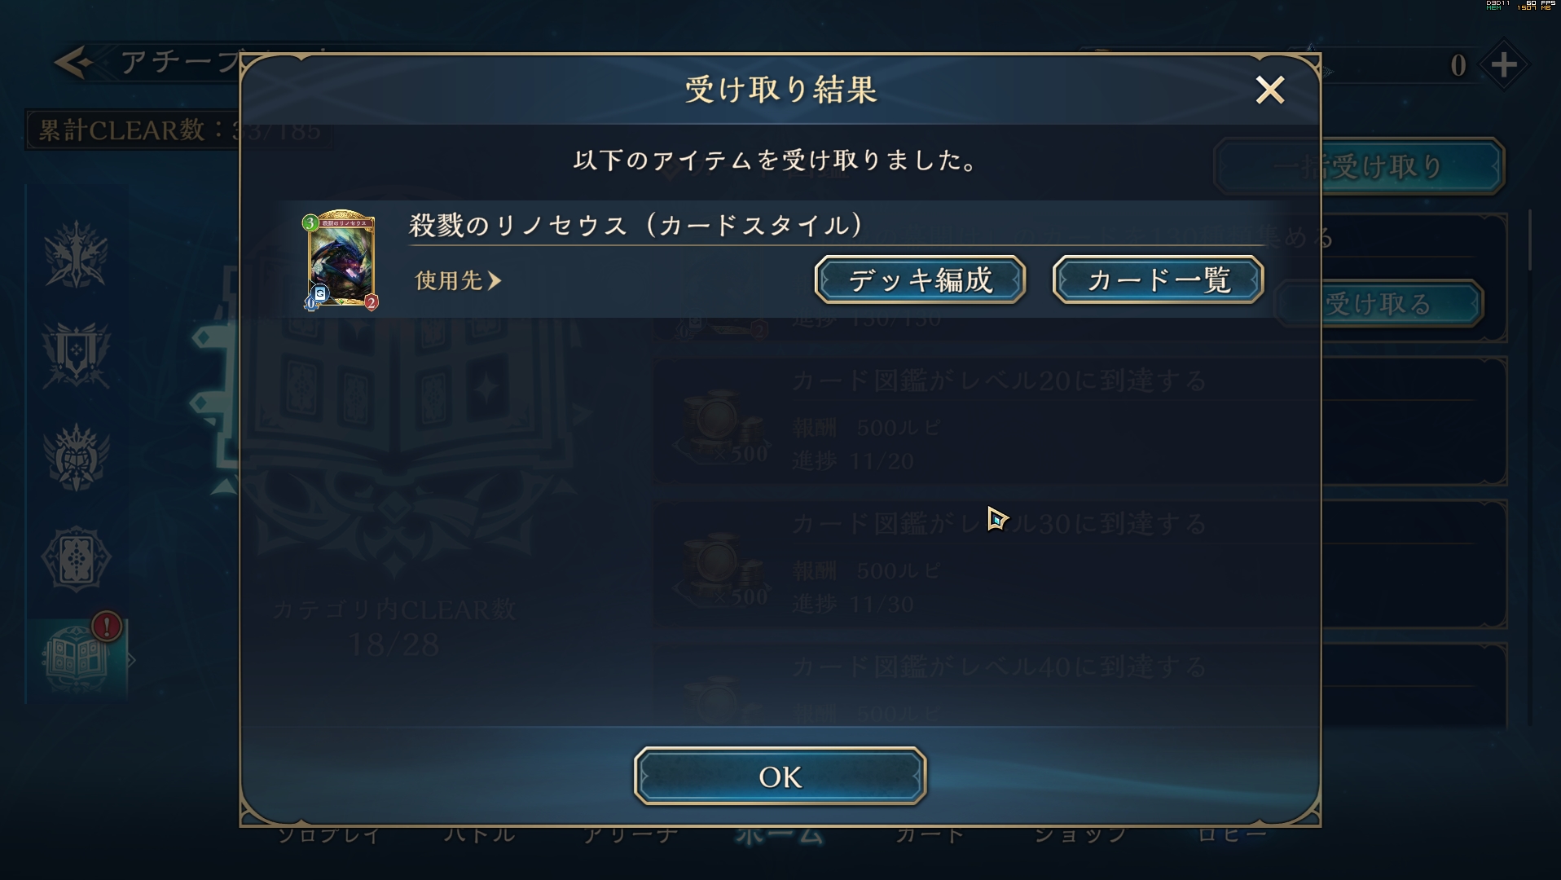Select the second sidebar shield category icon
Image resolution: width=1561 pixels, height=880 pixels.
pos(76,355)
